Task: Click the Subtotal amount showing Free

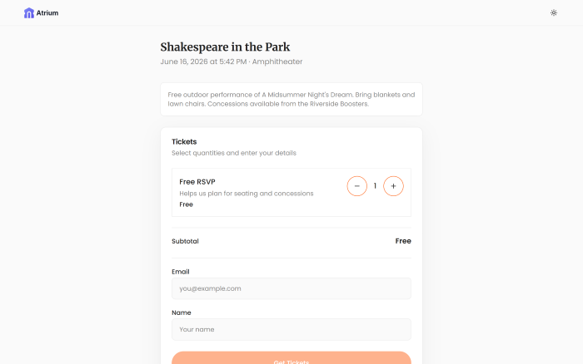Action: pos(402,241)
